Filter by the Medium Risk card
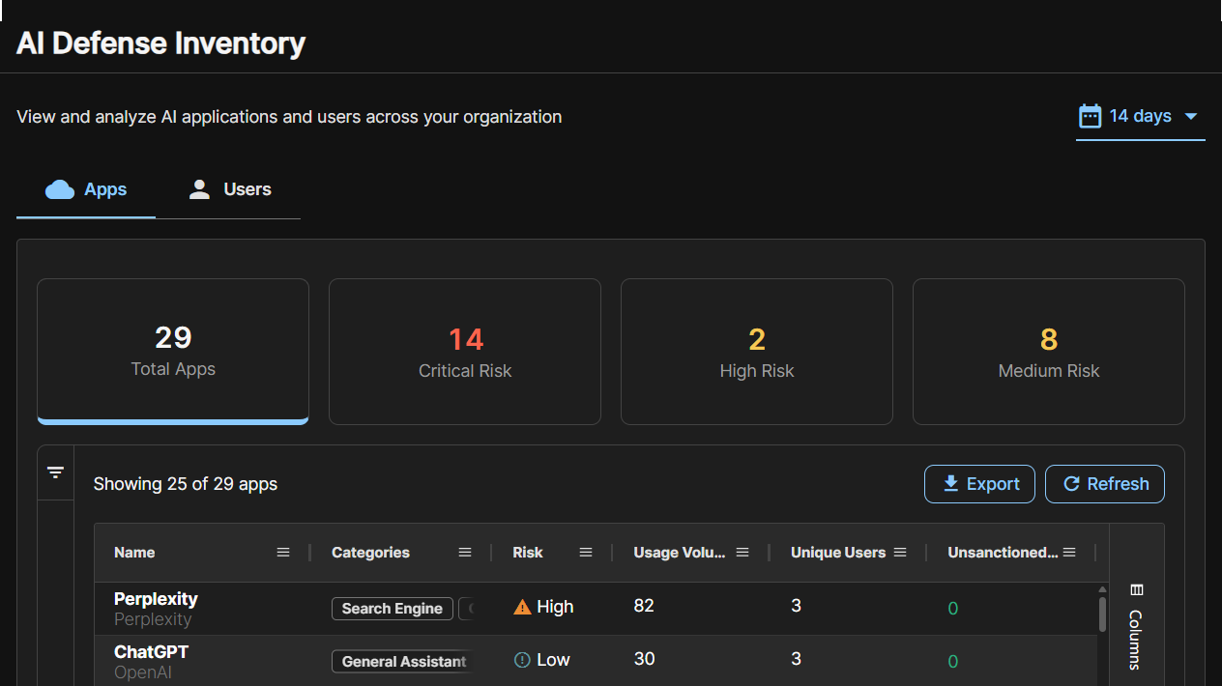Viewport: 1222px width, 686px height. [x=1049, y=352]
